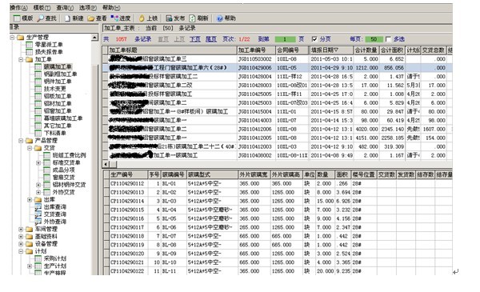The width and height of the screenshot is (480, 292).
Task: Toggle the 分页 paging checkbox
Action: tap(314, 39)
